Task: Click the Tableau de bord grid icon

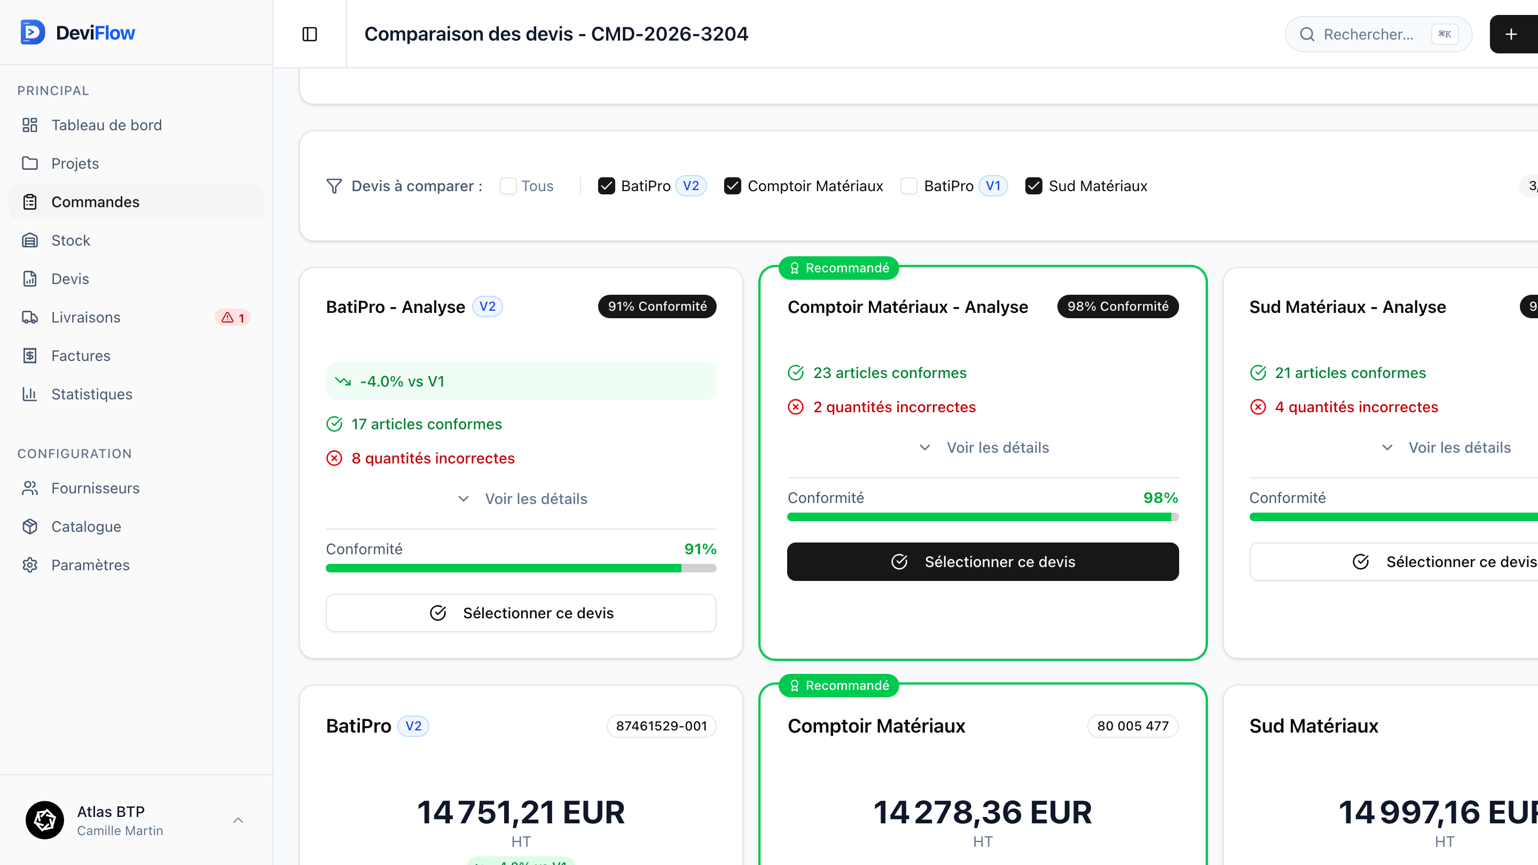Action: [30, 125]
